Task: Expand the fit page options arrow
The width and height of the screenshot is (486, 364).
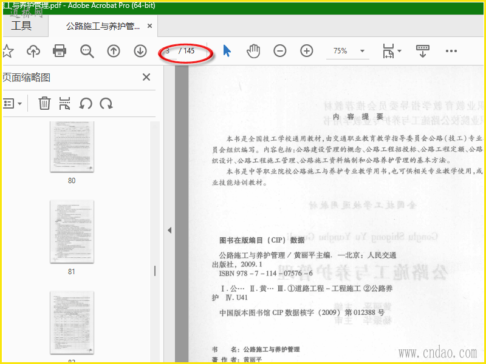Action: click(x=399, y=51)
